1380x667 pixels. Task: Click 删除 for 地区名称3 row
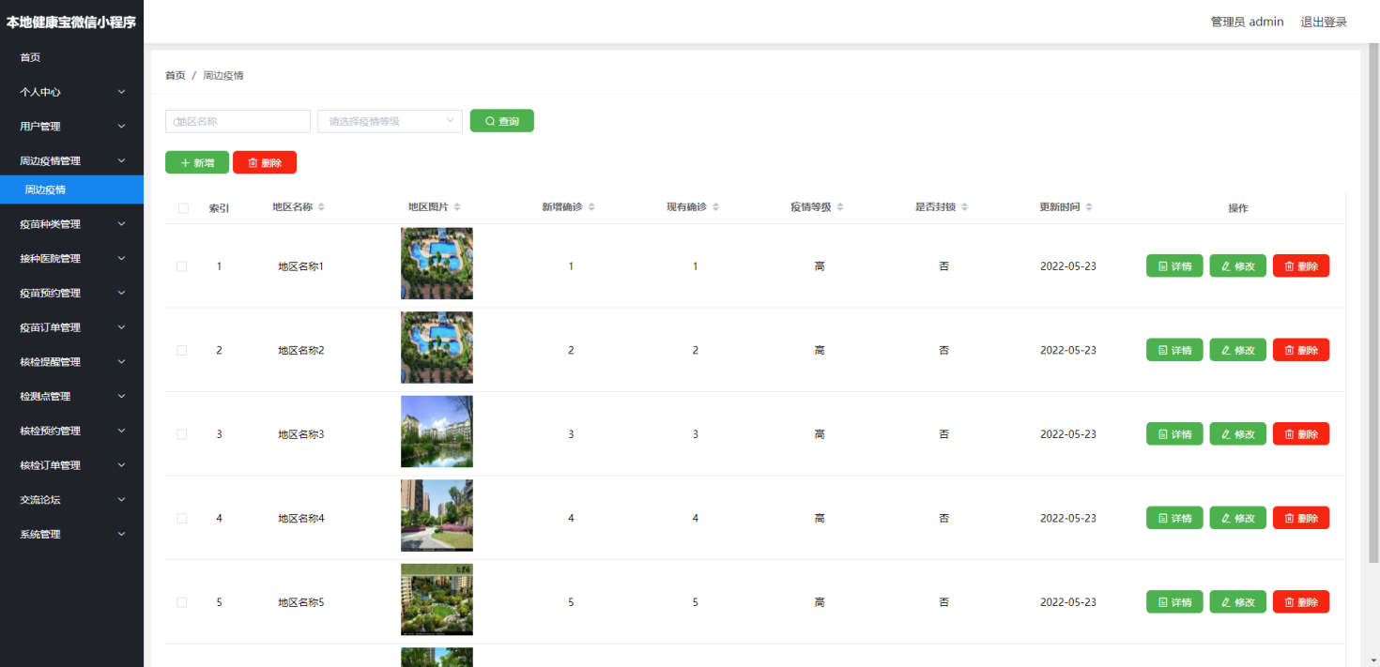coord(1301,434)
